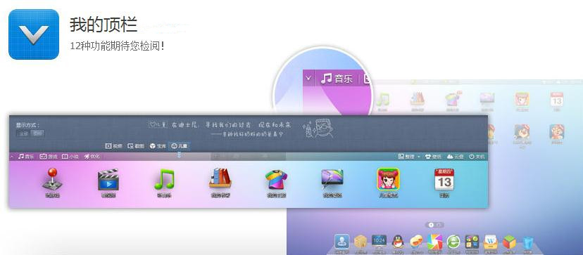Click the 显示方式 label
This screenshot has height=255, width=583.
click(27, 126)
